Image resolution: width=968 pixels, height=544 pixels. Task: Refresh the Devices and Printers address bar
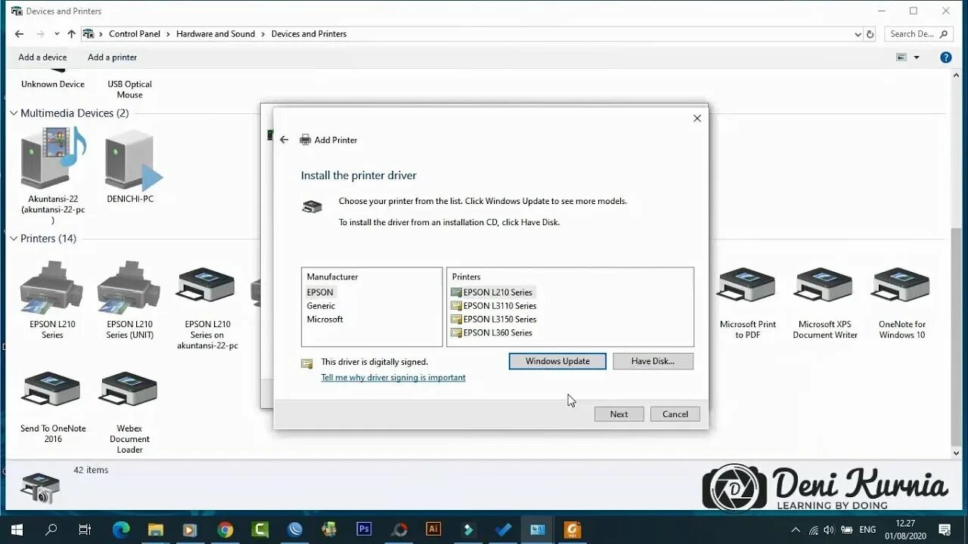[870, 34]
